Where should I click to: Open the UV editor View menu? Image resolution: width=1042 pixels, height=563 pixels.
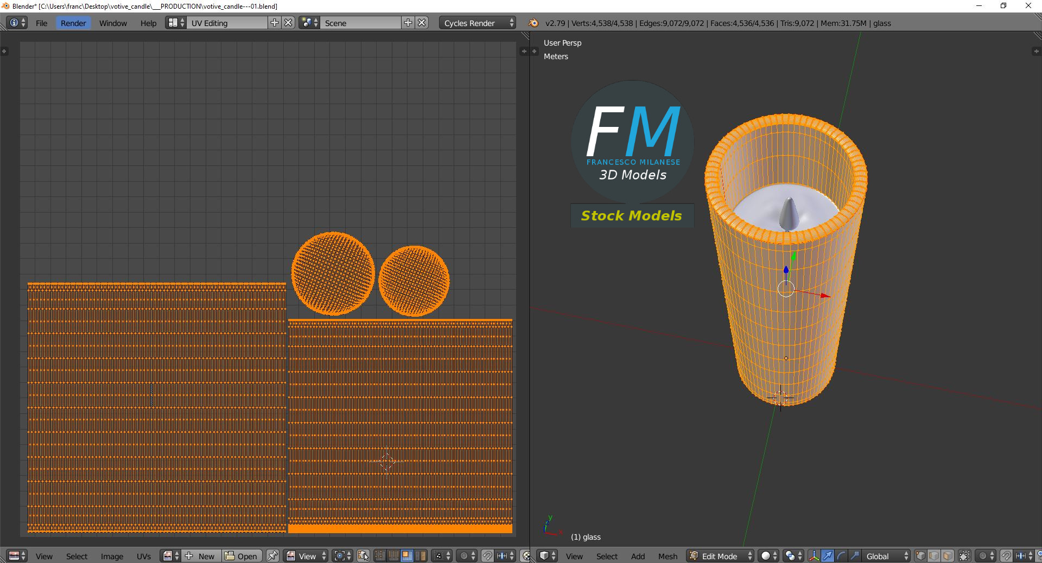tap(44, 556)
